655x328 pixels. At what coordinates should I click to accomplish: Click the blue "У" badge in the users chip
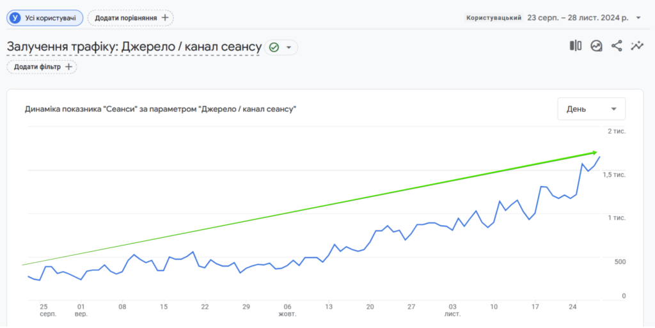click(x=15, y=18)
